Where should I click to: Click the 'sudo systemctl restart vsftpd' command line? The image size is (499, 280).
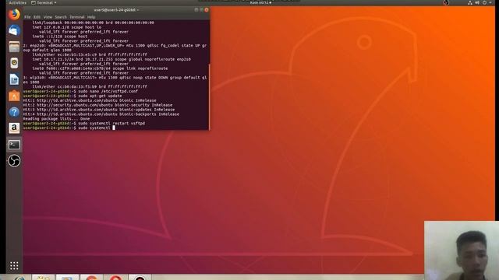tap(84, 123)
